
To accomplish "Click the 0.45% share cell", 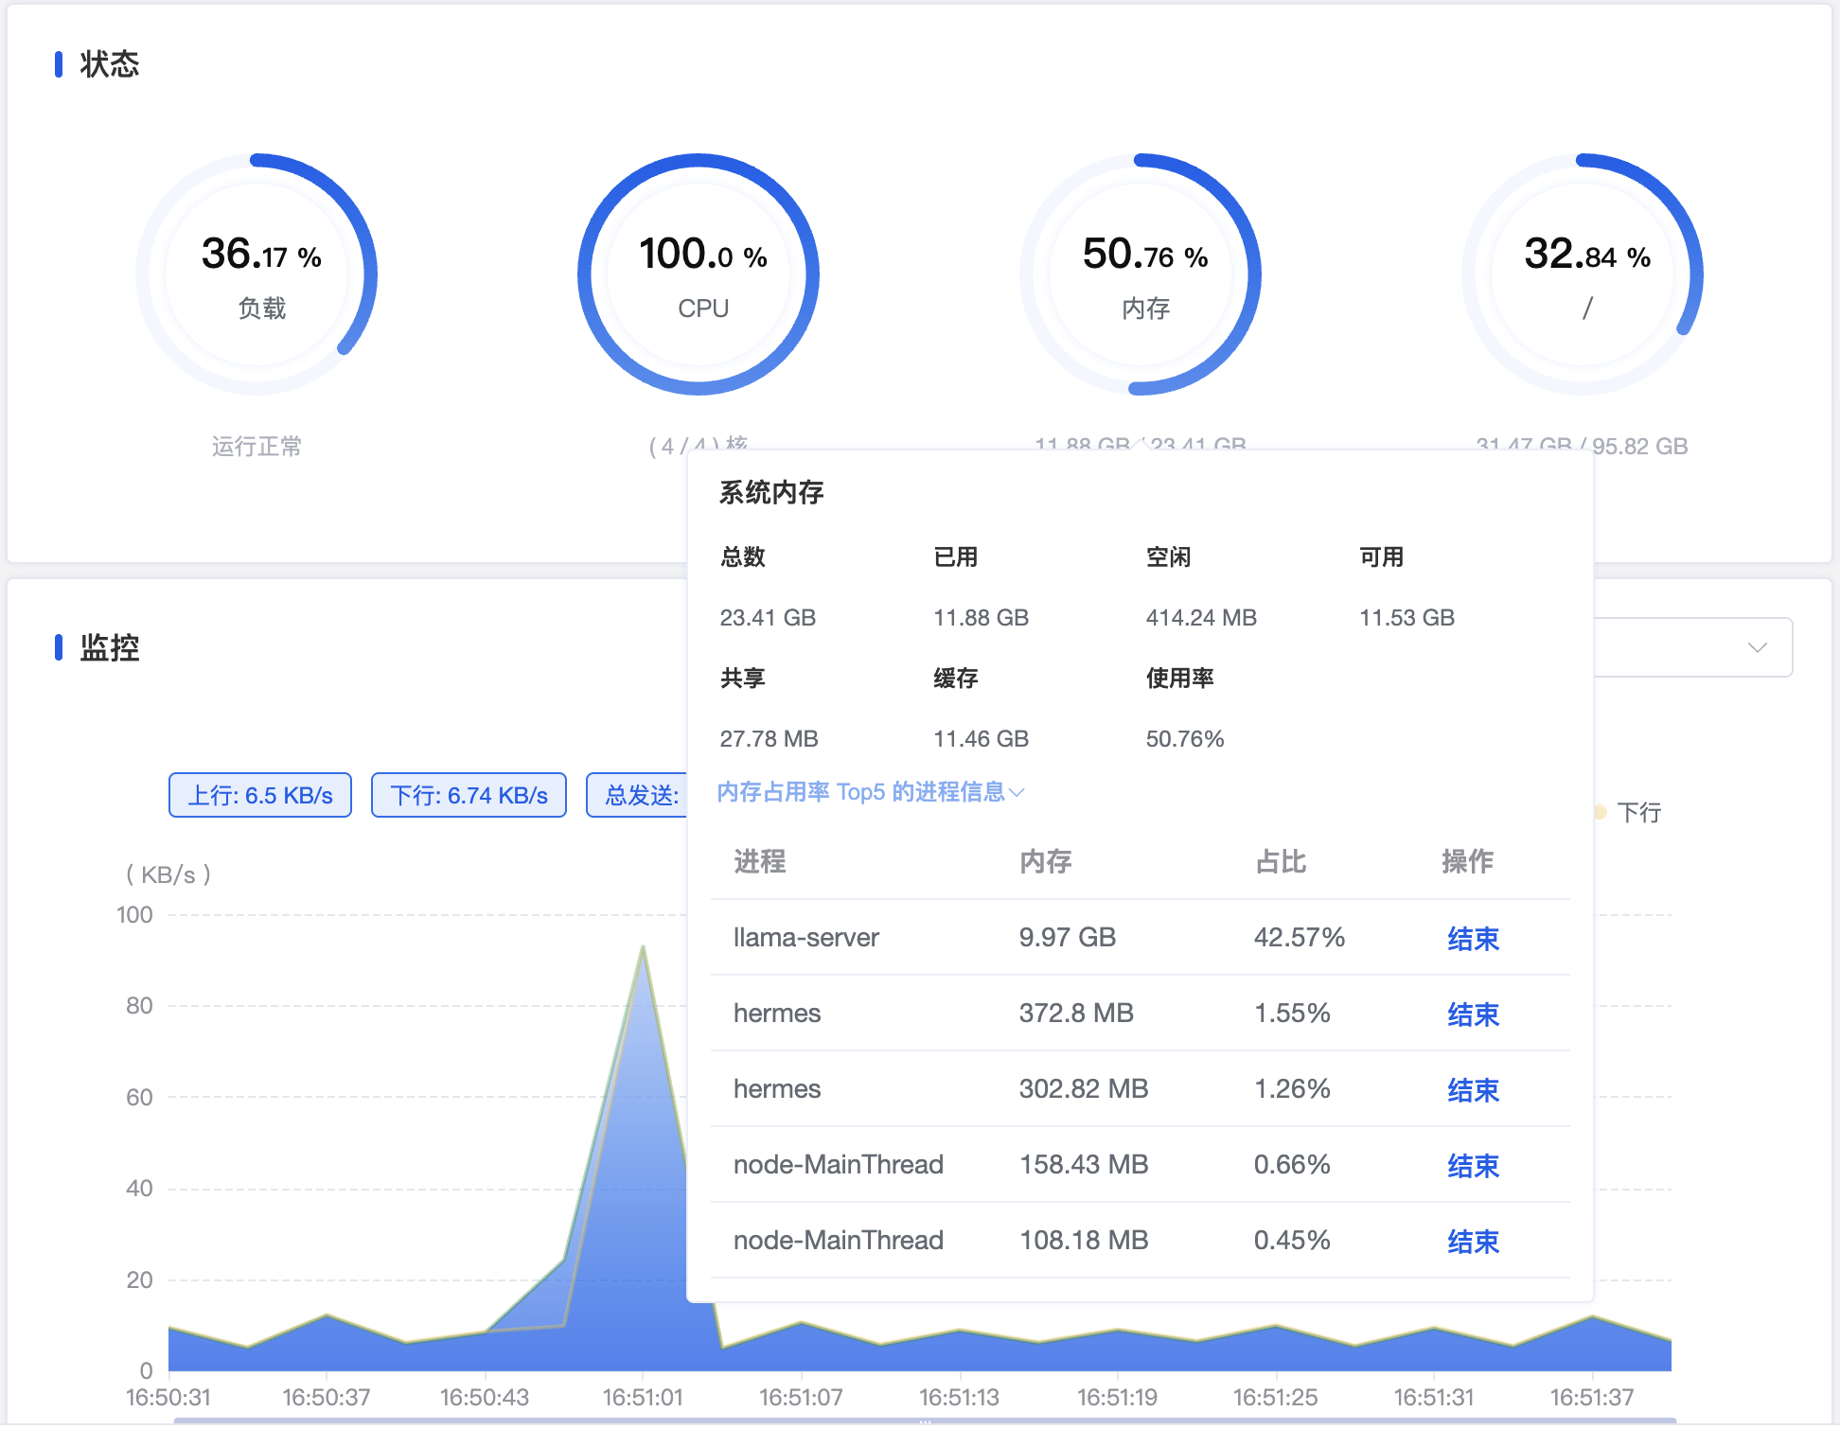I will [1292, 1240].
